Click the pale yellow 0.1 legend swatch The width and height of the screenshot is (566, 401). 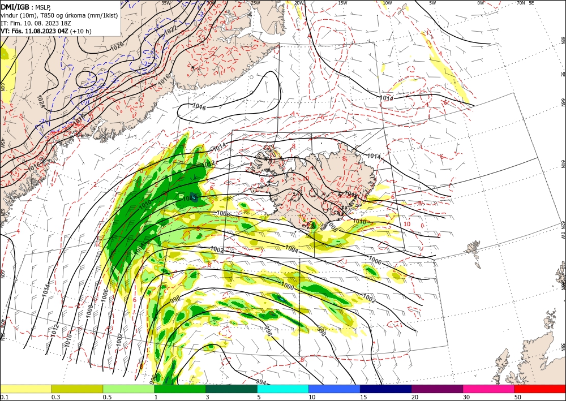(x=25, y=389)
